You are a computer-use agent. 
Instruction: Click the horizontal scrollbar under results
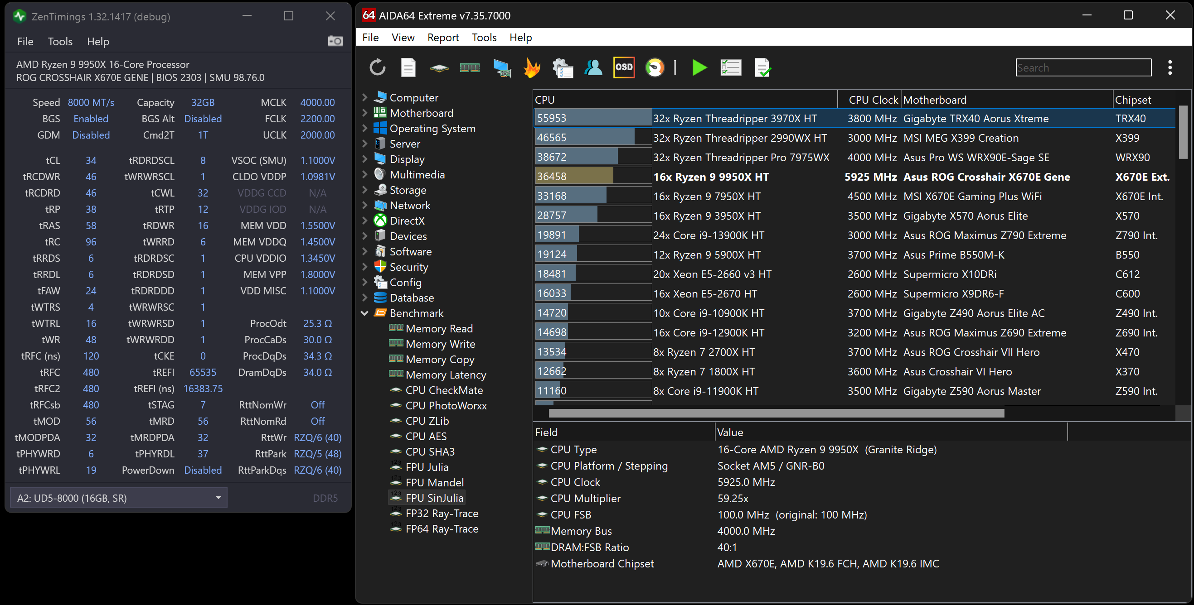(776, 413)
